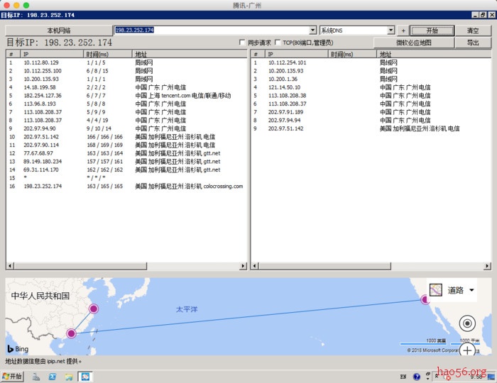Select left row 202.97.94.90
This screenshot has height=383, width=497.
(x=126, y=128)
